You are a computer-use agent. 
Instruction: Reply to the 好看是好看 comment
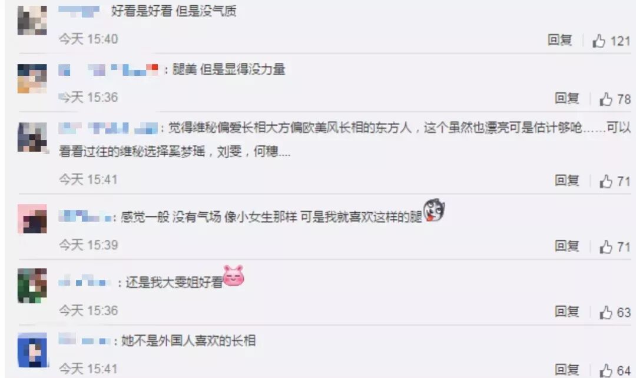pos(560,39)
